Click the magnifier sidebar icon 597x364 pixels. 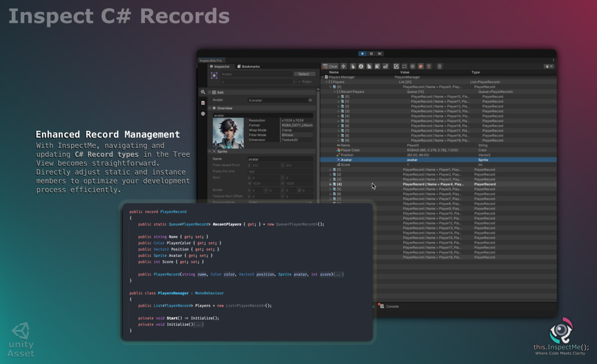click(x=203, y=92)
